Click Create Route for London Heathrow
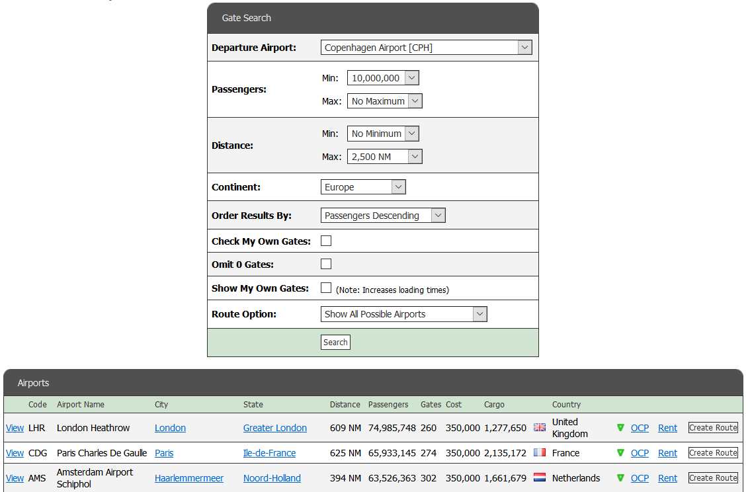Image resolution: width=750 pixels, height=492 pixels. coord(712,428)
